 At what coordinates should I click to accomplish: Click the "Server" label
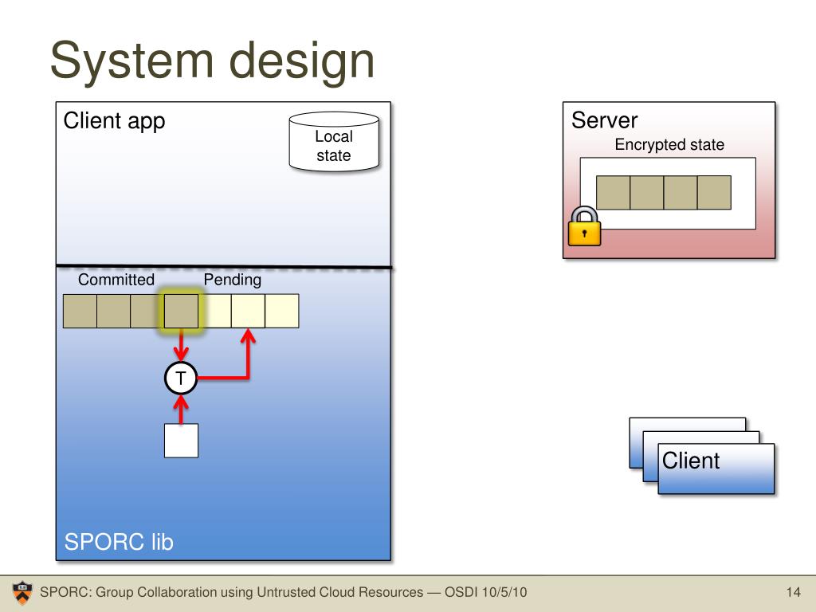pos(604,120)
